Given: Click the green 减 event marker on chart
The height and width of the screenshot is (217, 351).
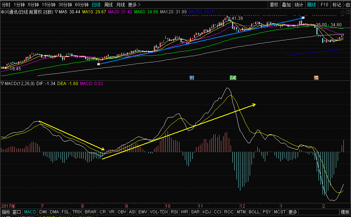Looking at the screenshot, I should [x=233, y=77].
